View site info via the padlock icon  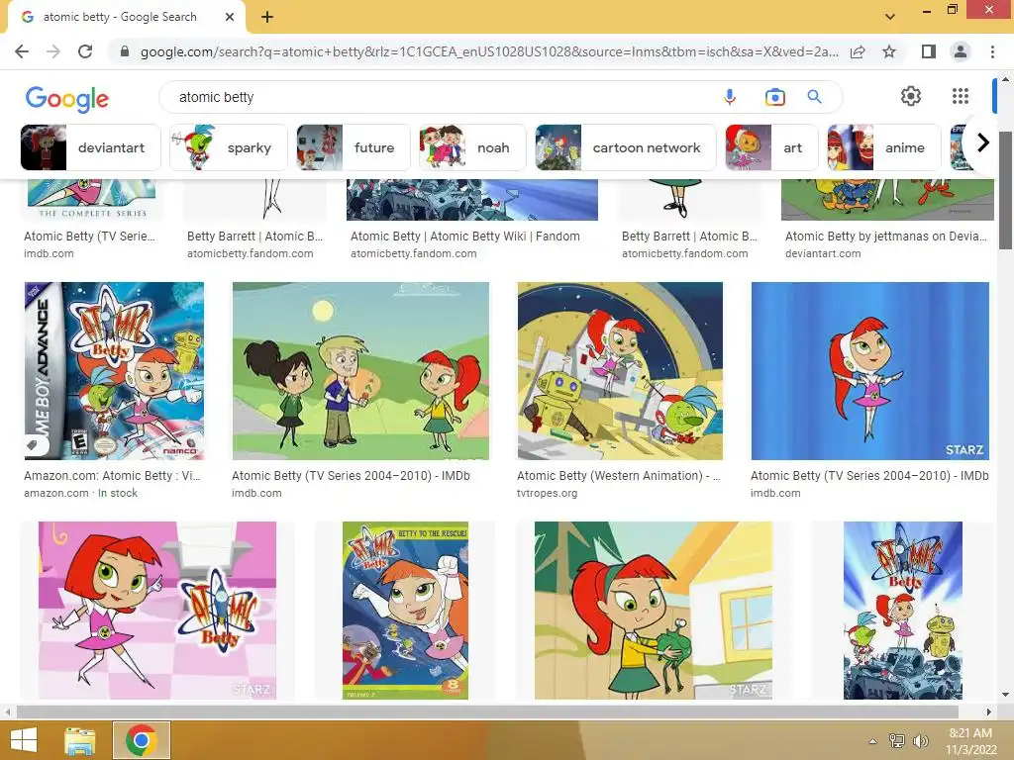point(125,51)
